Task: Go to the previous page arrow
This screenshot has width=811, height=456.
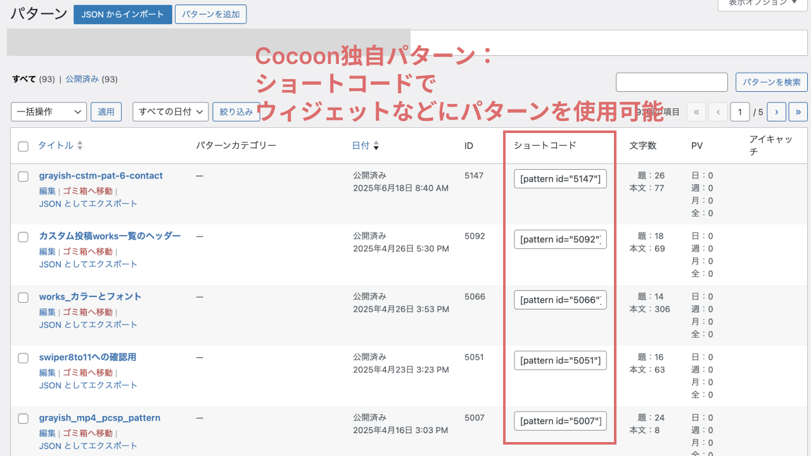Action: click(718, 111)
